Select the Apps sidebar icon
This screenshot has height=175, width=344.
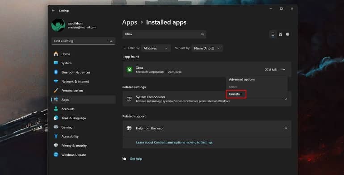click(x=56, y=100)
